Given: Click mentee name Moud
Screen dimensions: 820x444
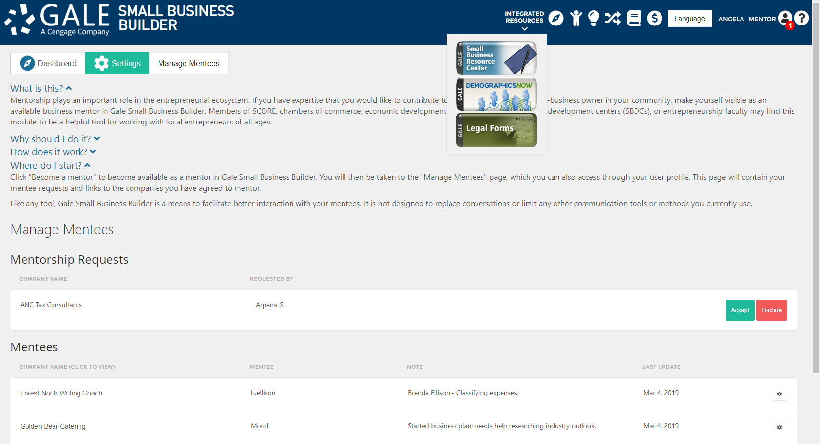Looking at the screenshot, I should [x=260, y=426].
